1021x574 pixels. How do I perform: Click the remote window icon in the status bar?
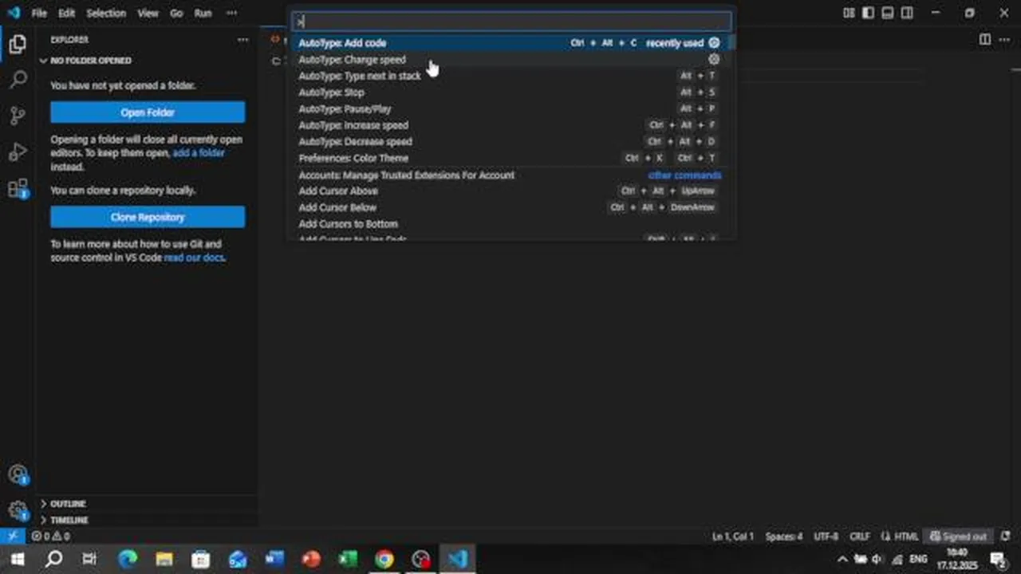tap(13, 536)
